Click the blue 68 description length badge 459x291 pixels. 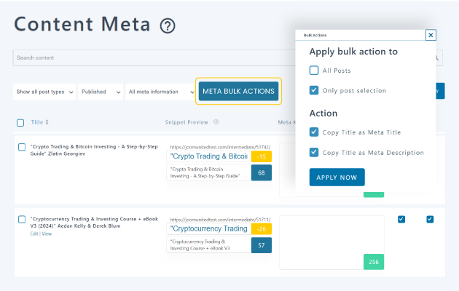pyautogui.click(x=261, y=172)
